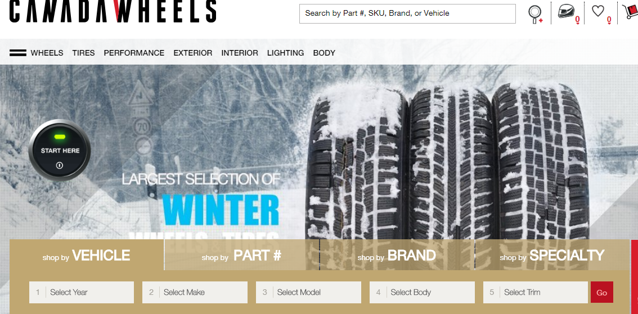Expand the Select Model dropdown

(x=308, y=292)
